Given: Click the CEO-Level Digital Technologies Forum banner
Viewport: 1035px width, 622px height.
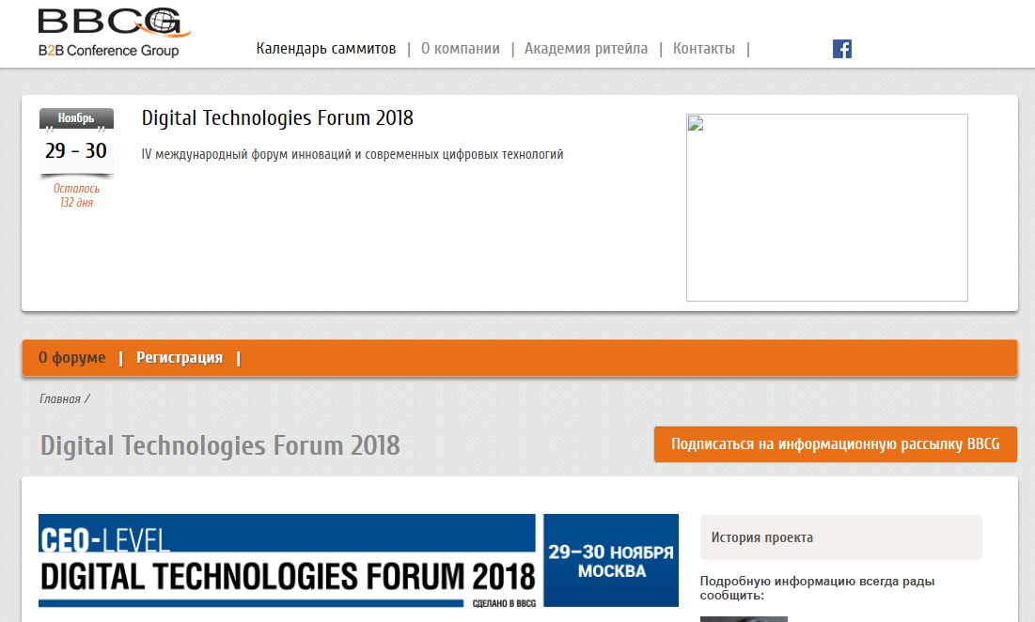Looking at the screenshot, I should (287, 561).
